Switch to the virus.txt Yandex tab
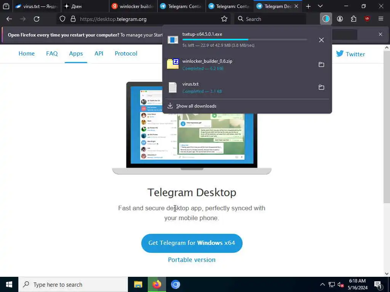This screenshot has height=292, width=390. (37, 6)
